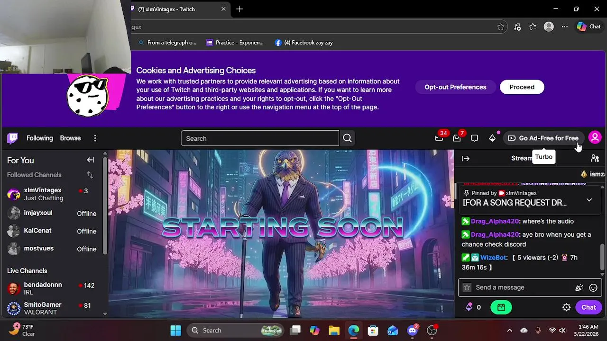
Task: Open Discord from the taskbar
Action: tap(413, 331)
